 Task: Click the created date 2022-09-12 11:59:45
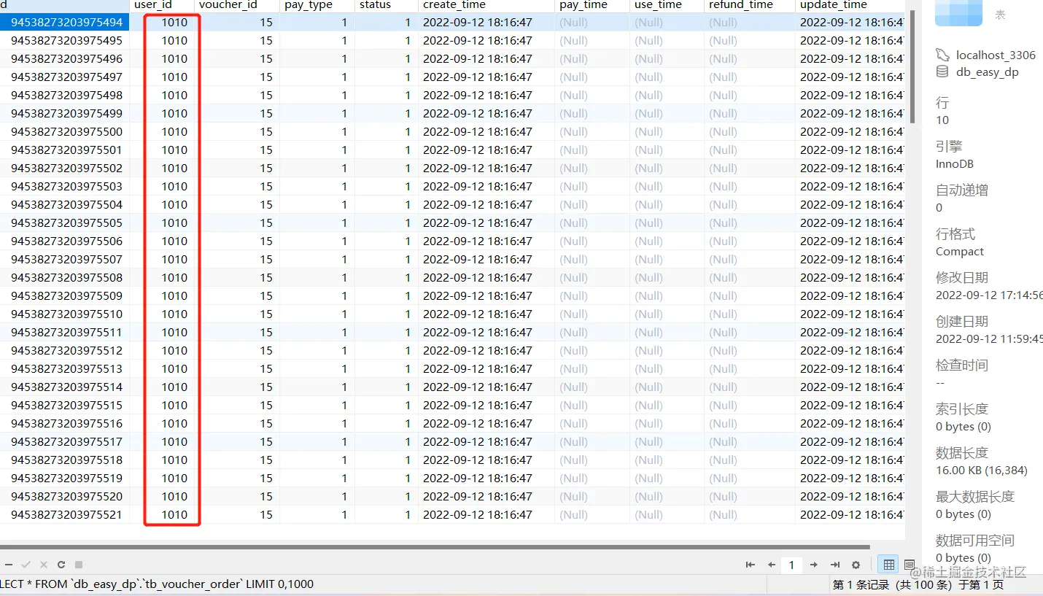pos(989,339)
